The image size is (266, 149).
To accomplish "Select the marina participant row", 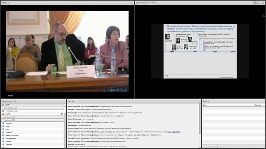I will tap(32, 135).
